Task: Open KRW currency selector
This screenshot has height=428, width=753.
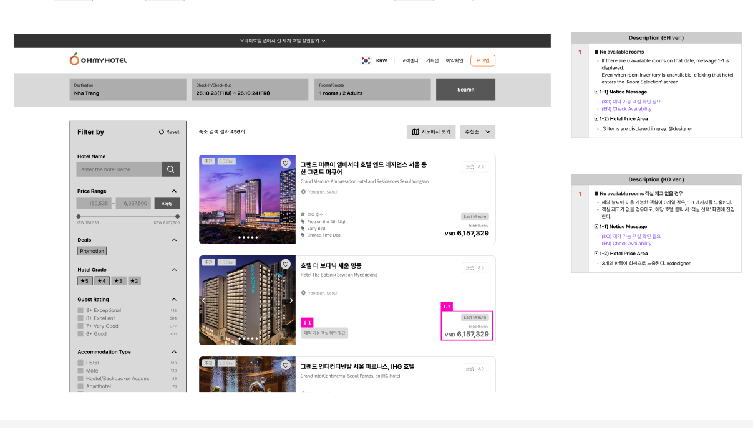Action: 381,61
